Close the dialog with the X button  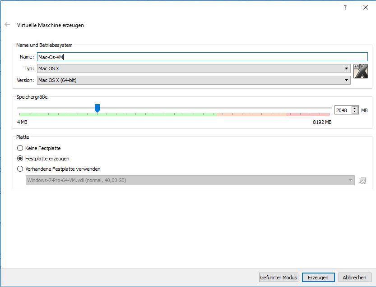tap(366, 7)
